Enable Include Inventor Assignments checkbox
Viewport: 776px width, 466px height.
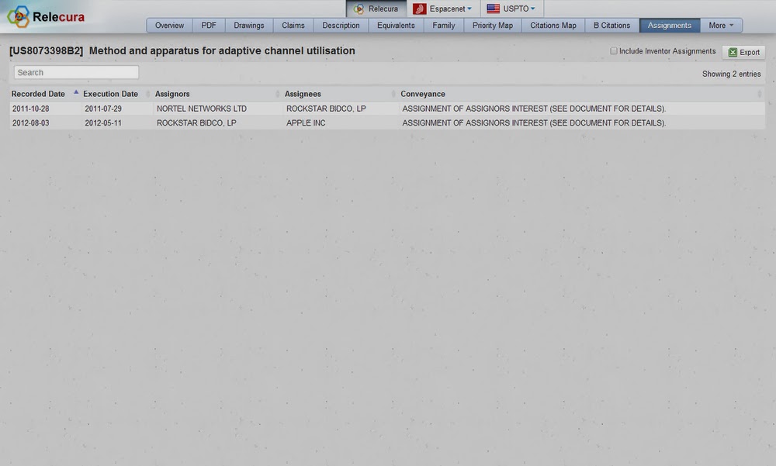pos(614,51)
